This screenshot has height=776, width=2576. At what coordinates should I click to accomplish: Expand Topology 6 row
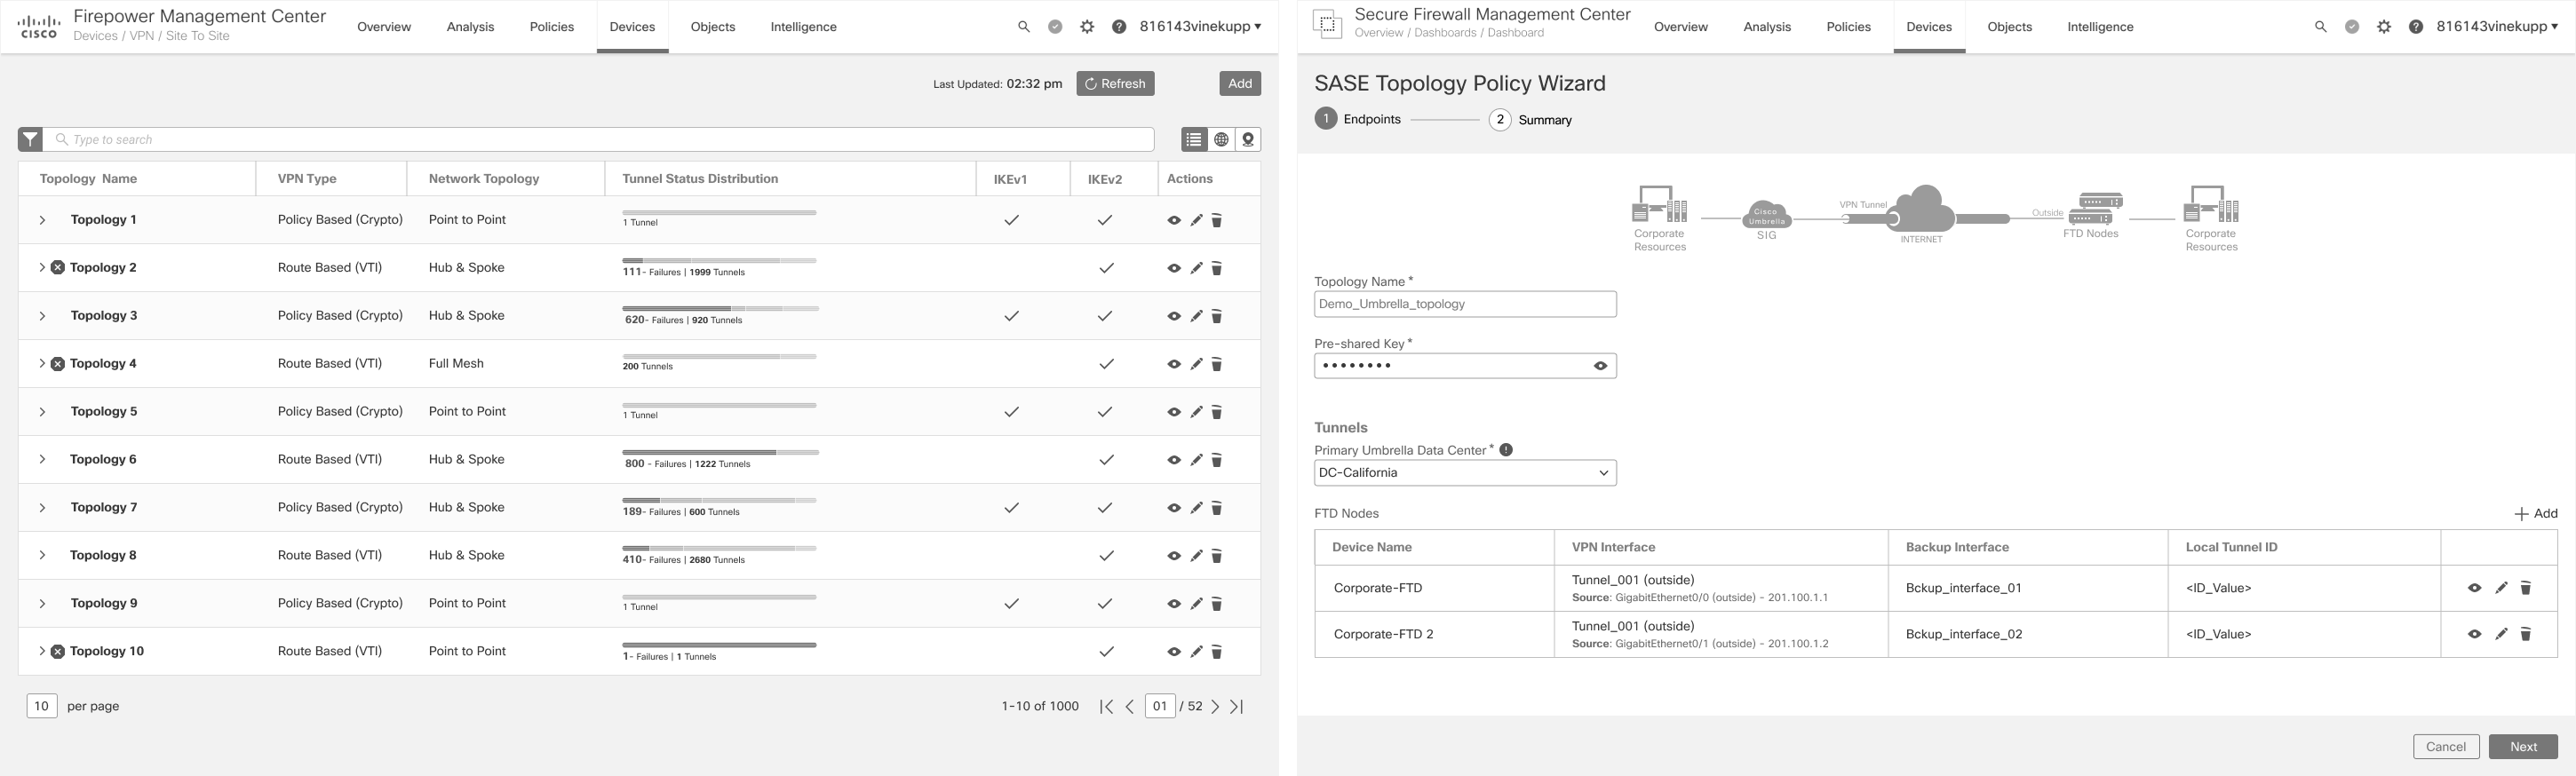coord(42,460)
